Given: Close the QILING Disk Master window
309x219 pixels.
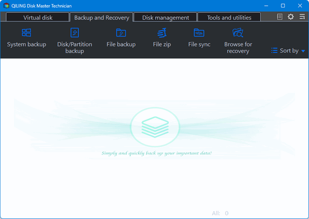Looking at the screenshot, I should coord(300,6).
